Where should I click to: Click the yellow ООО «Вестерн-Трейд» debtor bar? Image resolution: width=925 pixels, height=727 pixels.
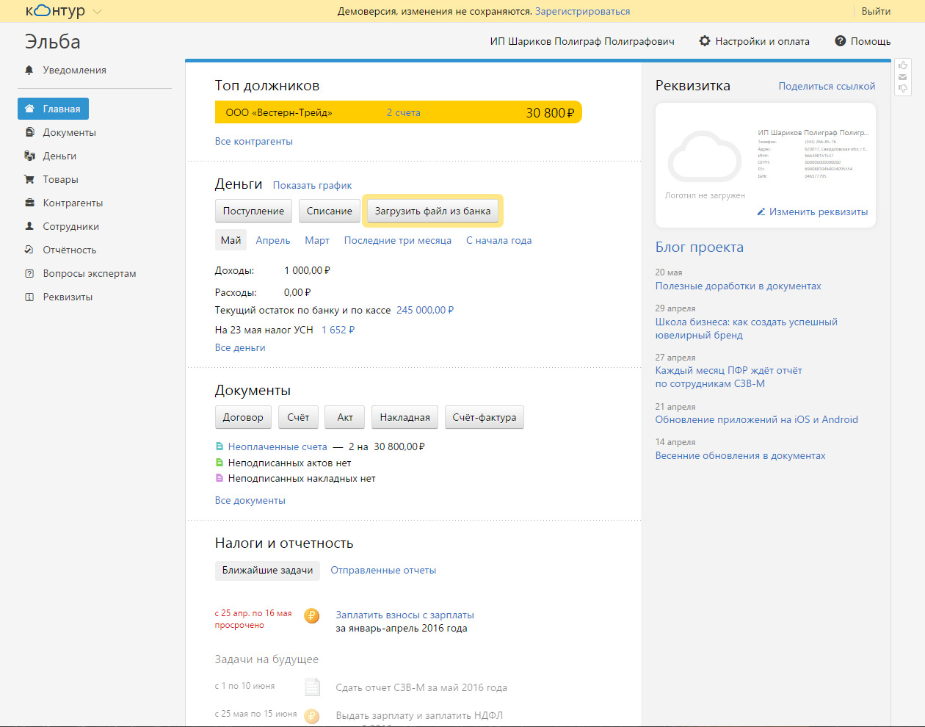click(397, 112)
